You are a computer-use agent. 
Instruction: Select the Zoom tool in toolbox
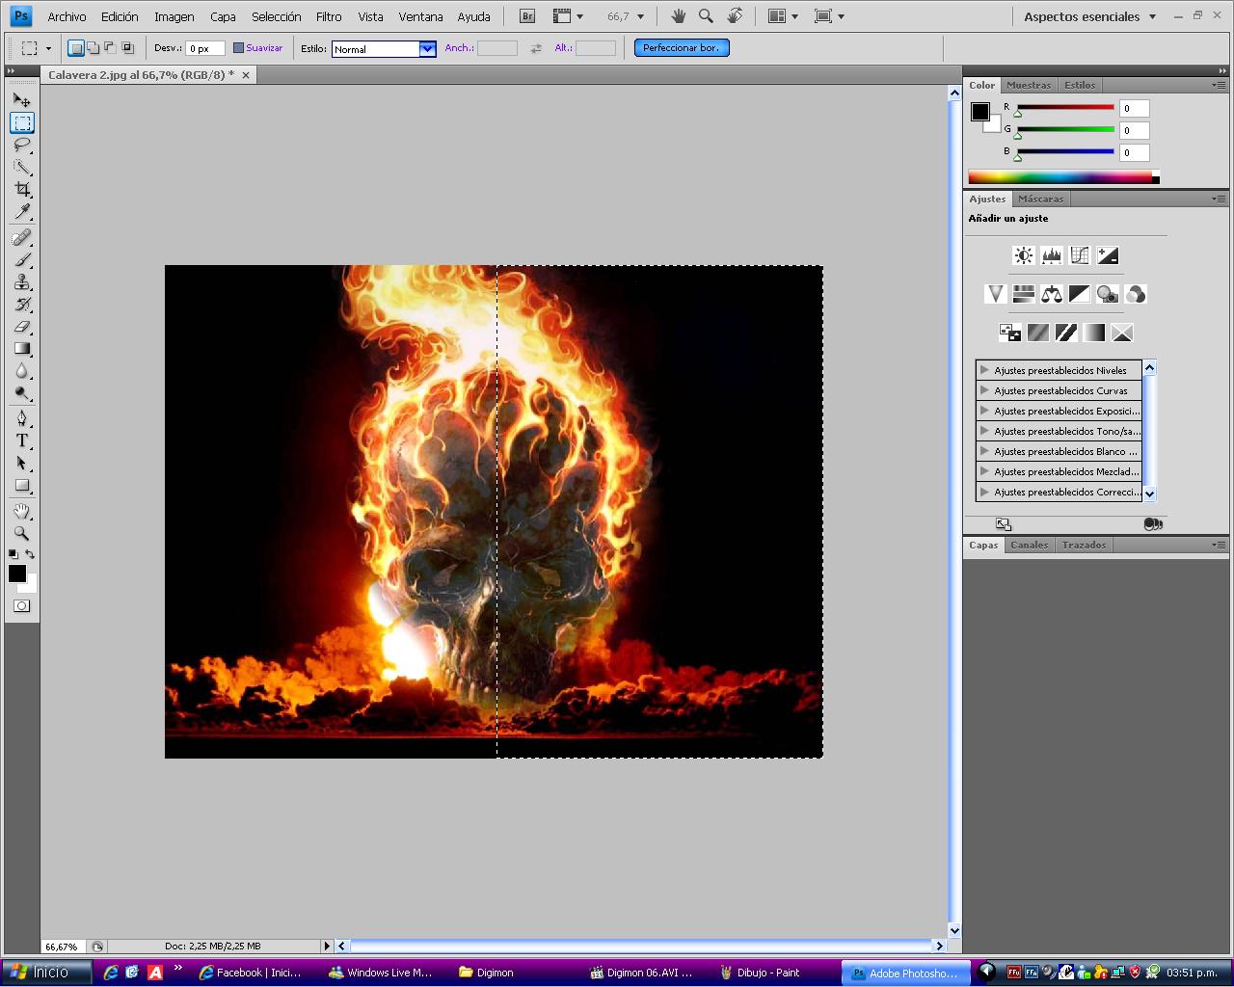22,533
